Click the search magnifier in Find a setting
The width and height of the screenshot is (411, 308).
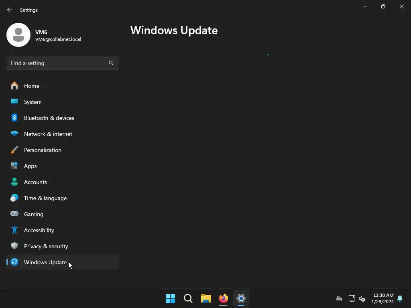click(111, 63)
